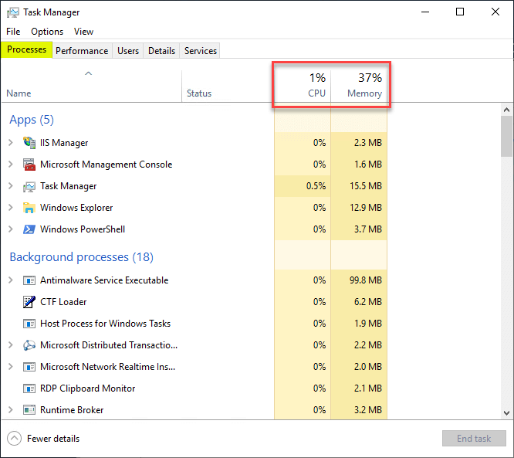Sort by the Name column header
This screenshot has height=458, width=514.
coord(92,86)
